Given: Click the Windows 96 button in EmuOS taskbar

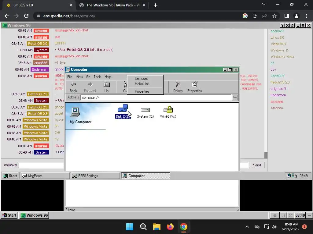Looking at the screenshot, I should pyautogui.click(x=35, y=215).
